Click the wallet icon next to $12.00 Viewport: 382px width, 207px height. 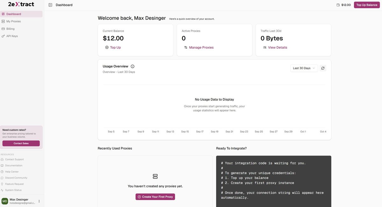tap(338, 5)
